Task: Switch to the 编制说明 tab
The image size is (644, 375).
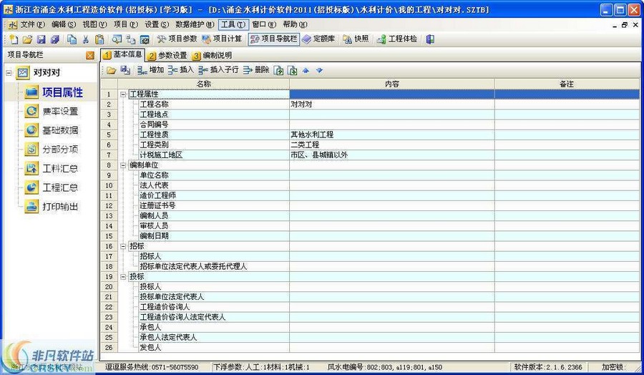Action: coord(212,55)
